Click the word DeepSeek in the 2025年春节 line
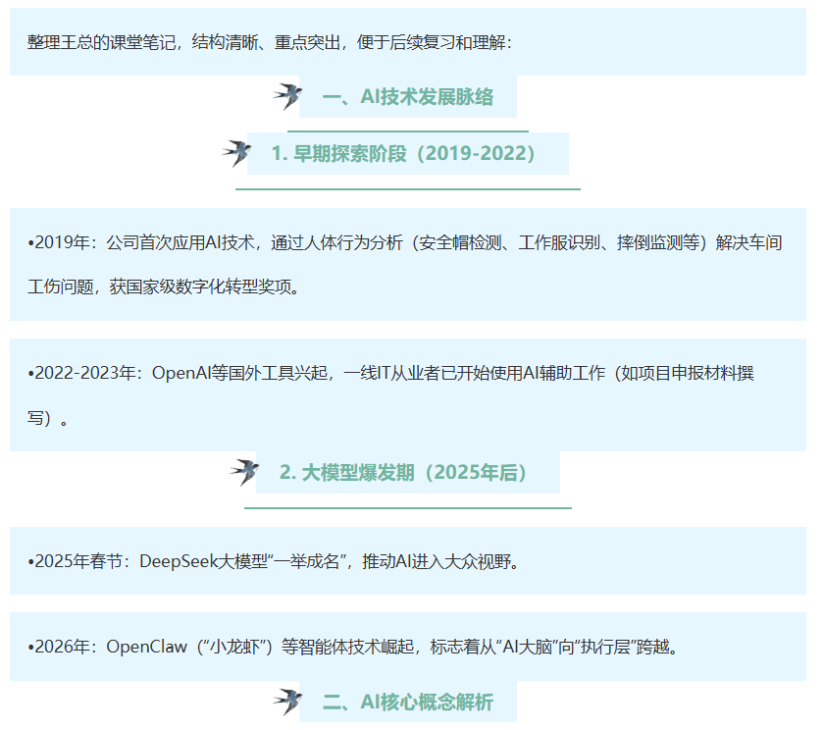824x730 pixels. pyautogui.click(x=177, y=561)
